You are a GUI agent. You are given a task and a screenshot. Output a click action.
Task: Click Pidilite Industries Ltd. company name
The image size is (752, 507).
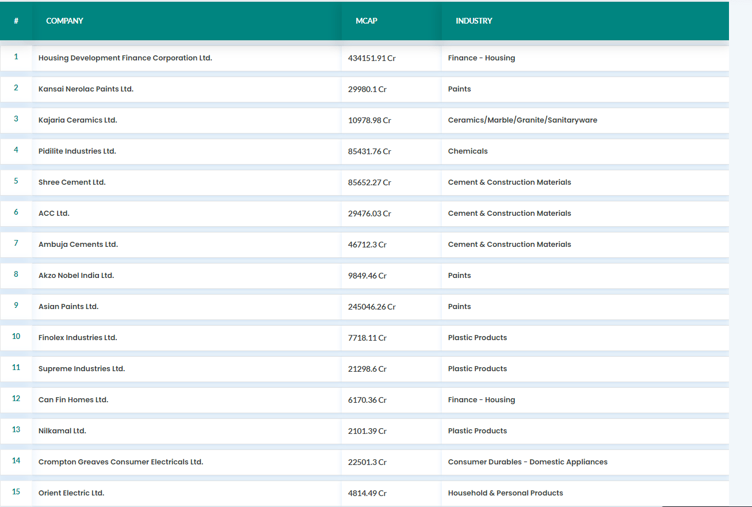pyautogui.click(x=77, y=151)
